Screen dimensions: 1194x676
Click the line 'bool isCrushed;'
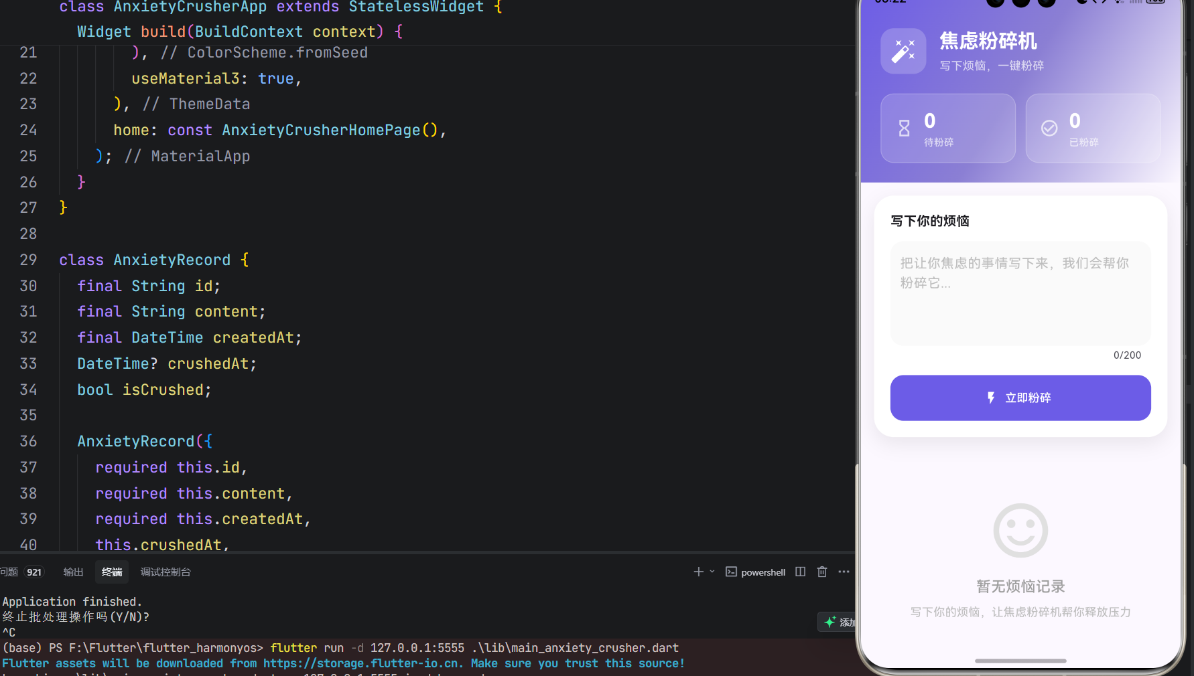coord(144,390)
